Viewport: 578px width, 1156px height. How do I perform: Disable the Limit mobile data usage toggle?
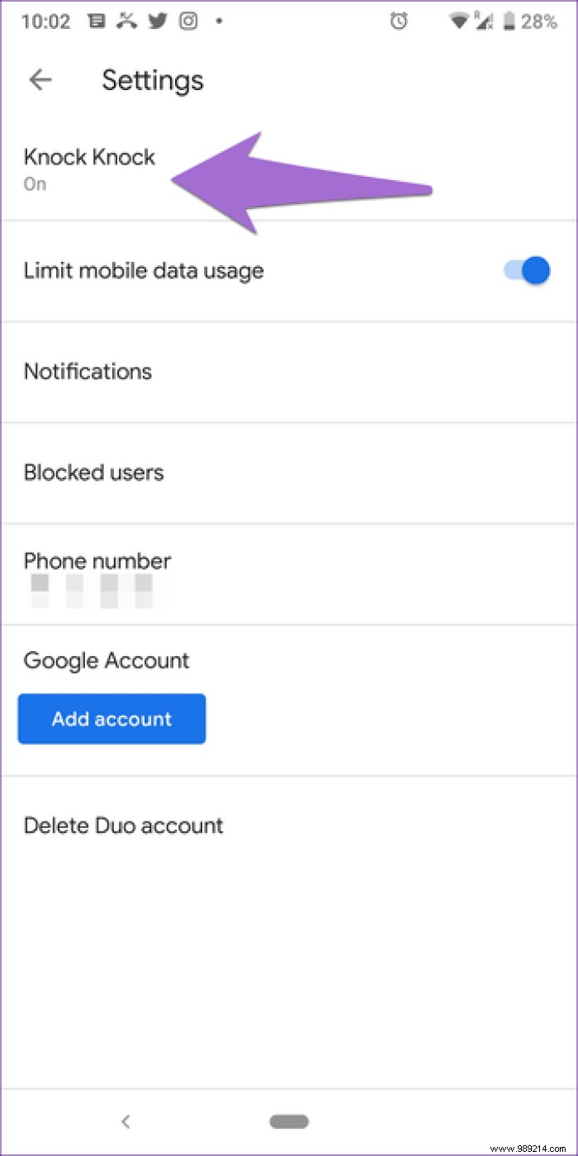point(524,270)
